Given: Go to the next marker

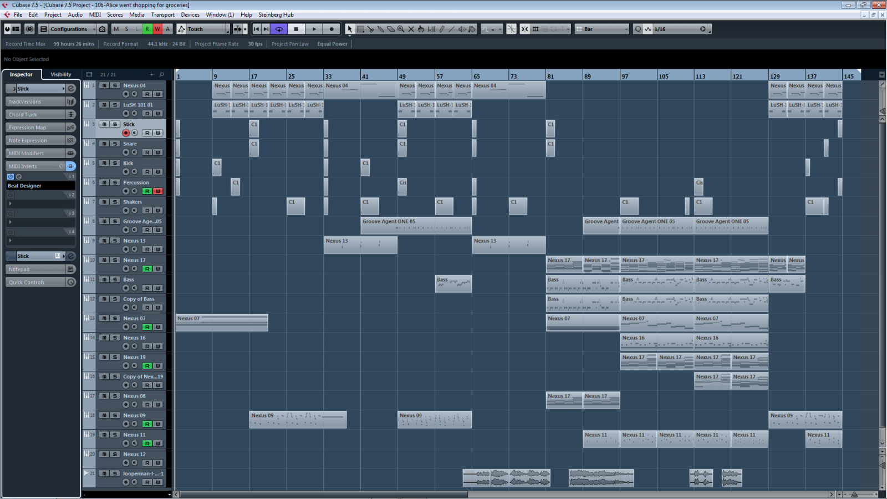Looking at the screenshot, I should pos(266,29).
